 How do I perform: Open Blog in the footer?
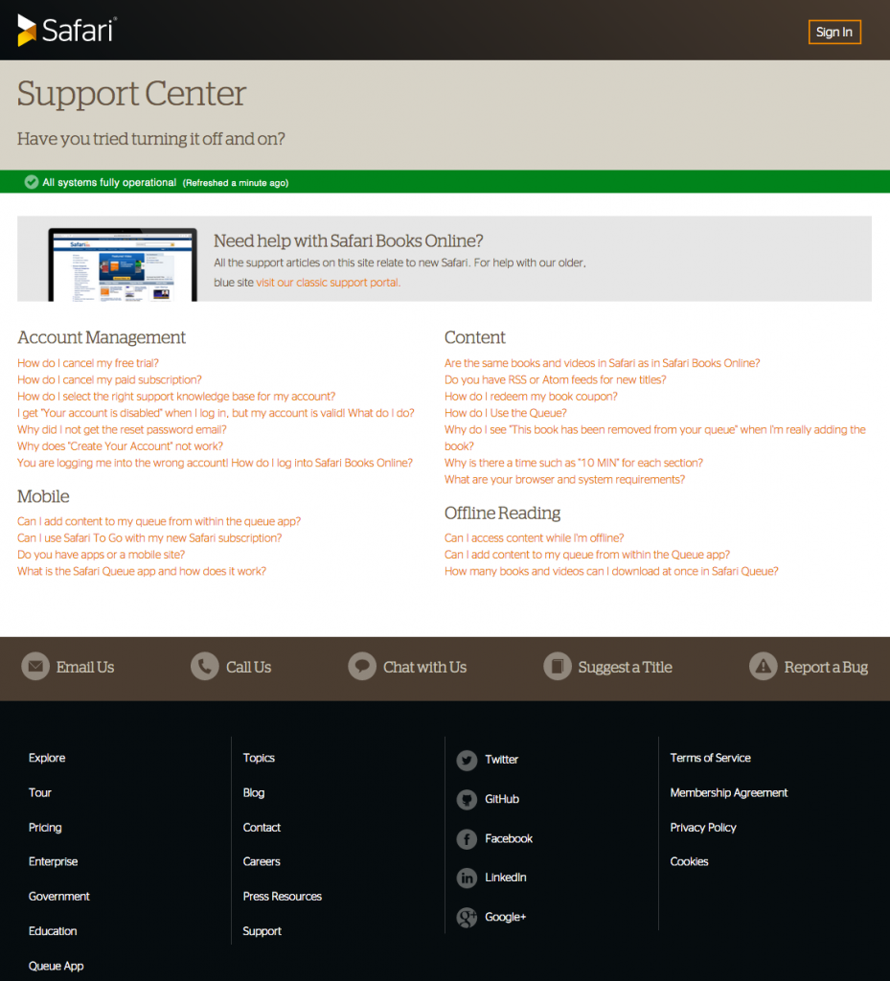pyautogui.click(x=253, y=792)
